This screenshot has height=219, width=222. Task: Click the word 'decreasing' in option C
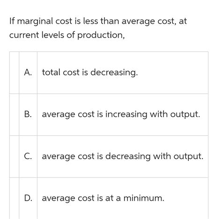coord(128,157)
